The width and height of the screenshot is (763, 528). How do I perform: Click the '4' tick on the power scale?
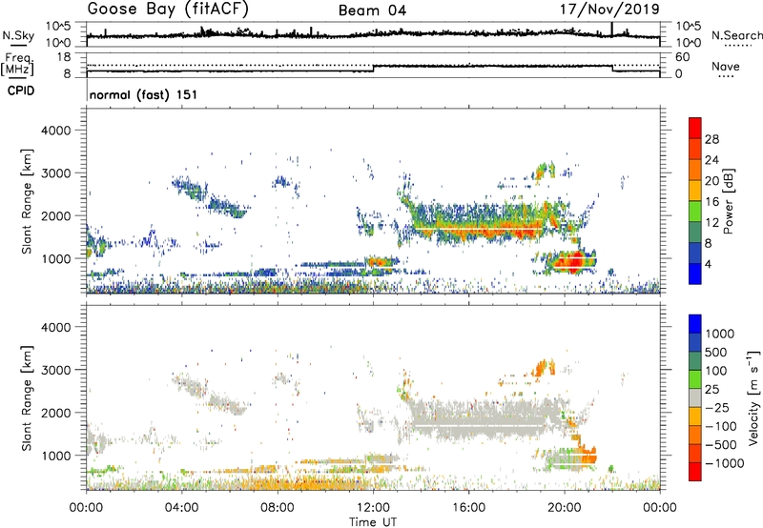(708, 264)
